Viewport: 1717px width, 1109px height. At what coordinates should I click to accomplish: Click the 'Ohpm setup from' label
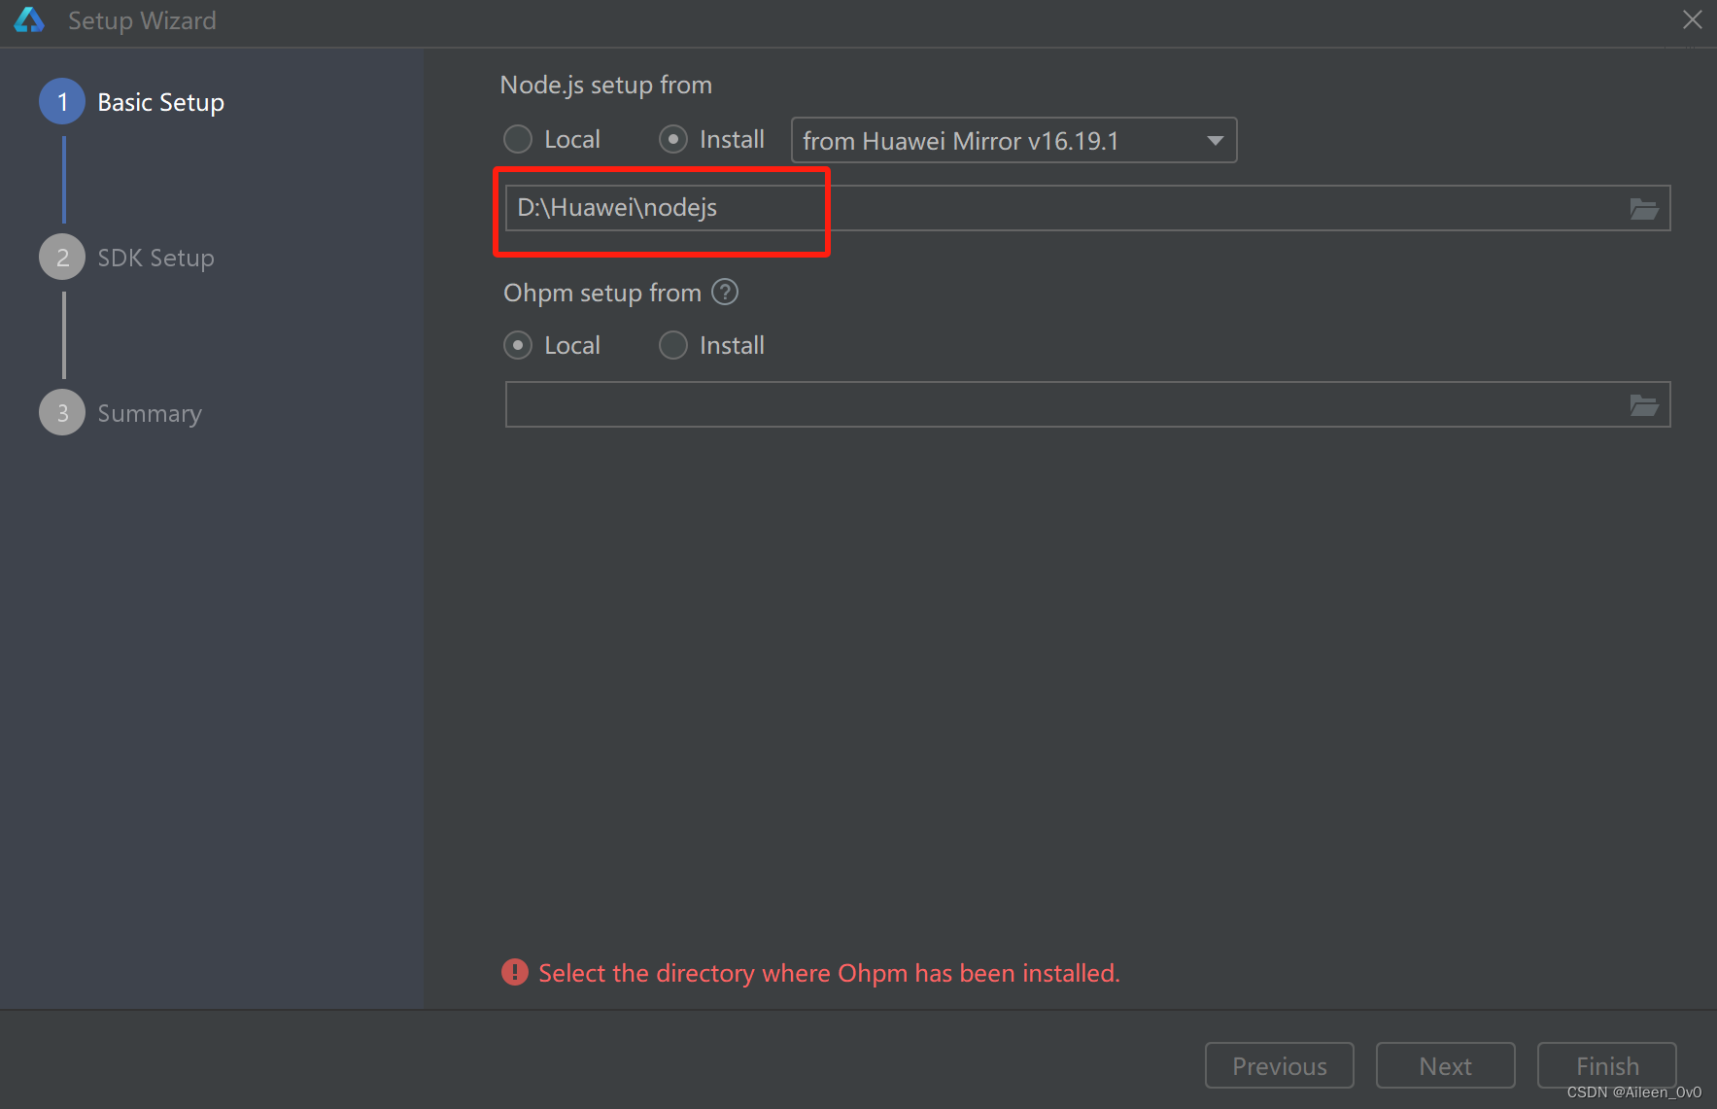point(602,293)
